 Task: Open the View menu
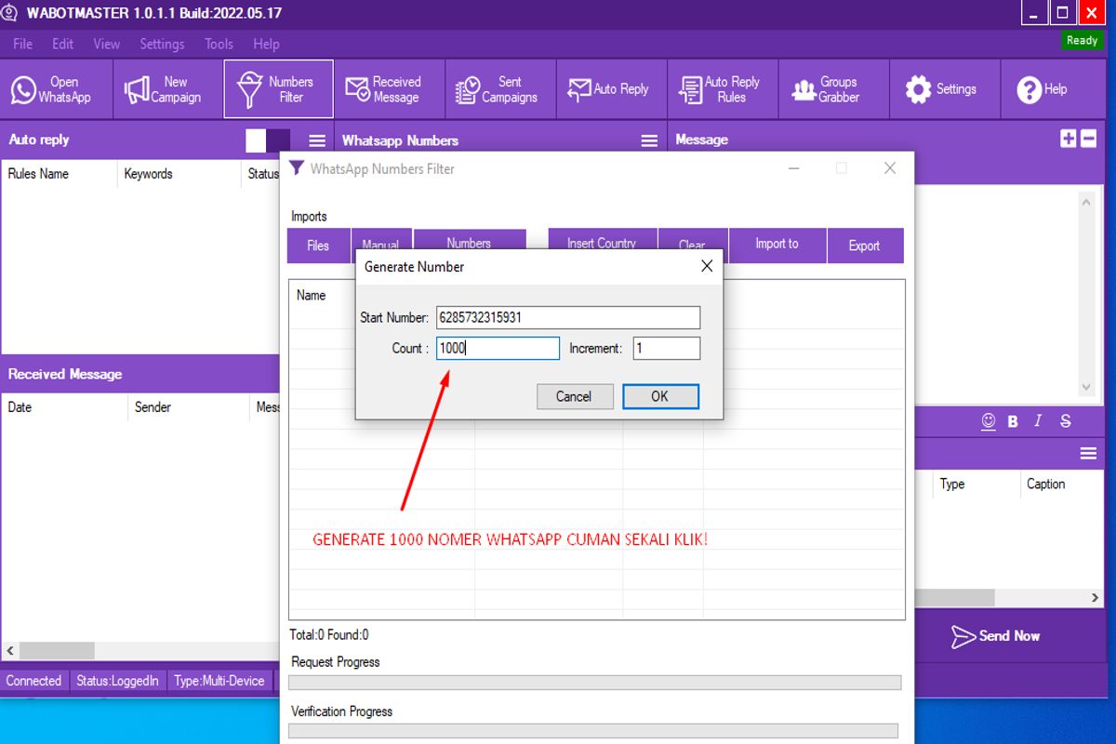(107, 44)
